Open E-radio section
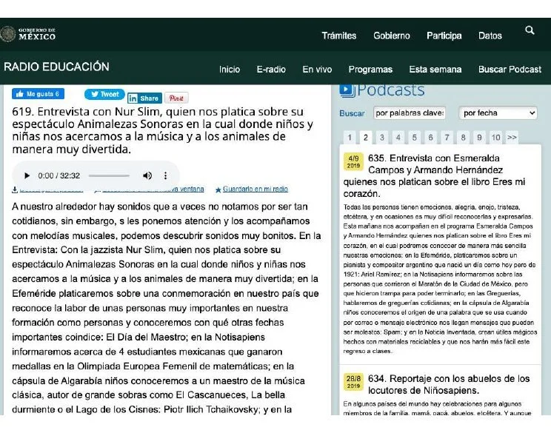The height and width of the screenshot is (433, 551). (271, 70)
